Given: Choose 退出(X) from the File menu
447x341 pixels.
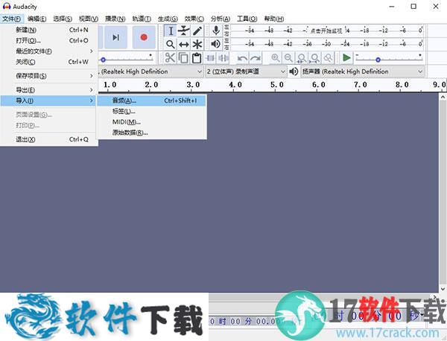Looking at the screenshot, I should (x=49, y=139).
